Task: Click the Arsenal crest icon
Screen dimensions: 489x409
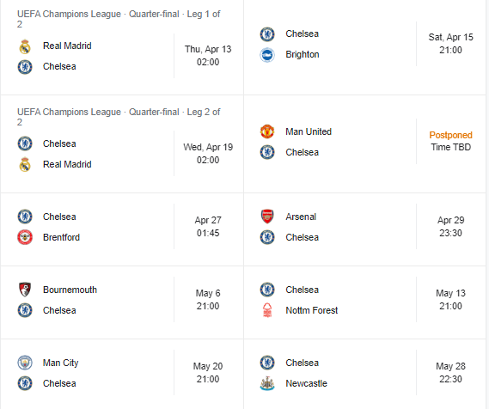Action: (267, 217)
